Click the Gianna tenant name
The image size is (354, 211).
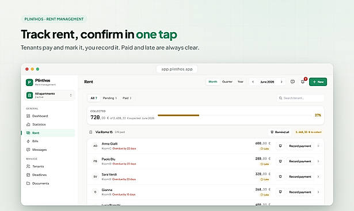[x=107, y=190]
